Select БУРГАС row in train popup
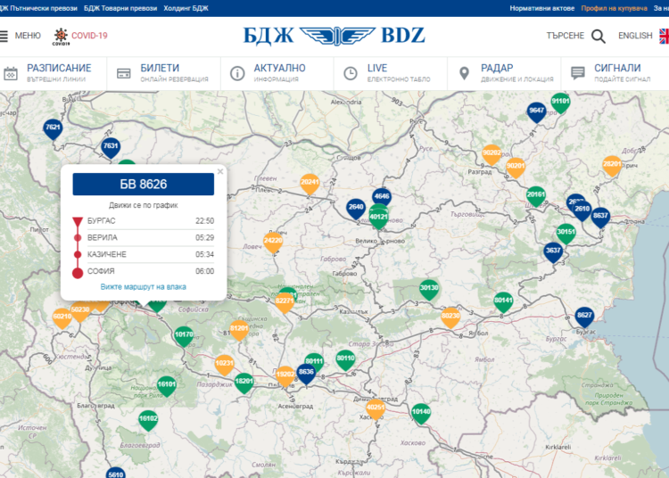The width and height of the screenshot is (669, 478). pyautogui.click(x=144, y=221)
